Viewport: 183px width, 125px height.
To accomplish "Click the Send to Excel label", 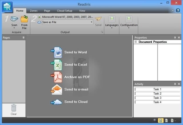I will click(x=76, y=64).
